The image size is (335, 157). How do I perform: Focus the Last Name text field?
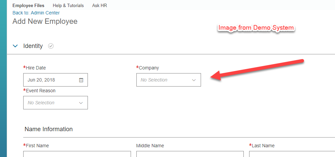point(292,154)
